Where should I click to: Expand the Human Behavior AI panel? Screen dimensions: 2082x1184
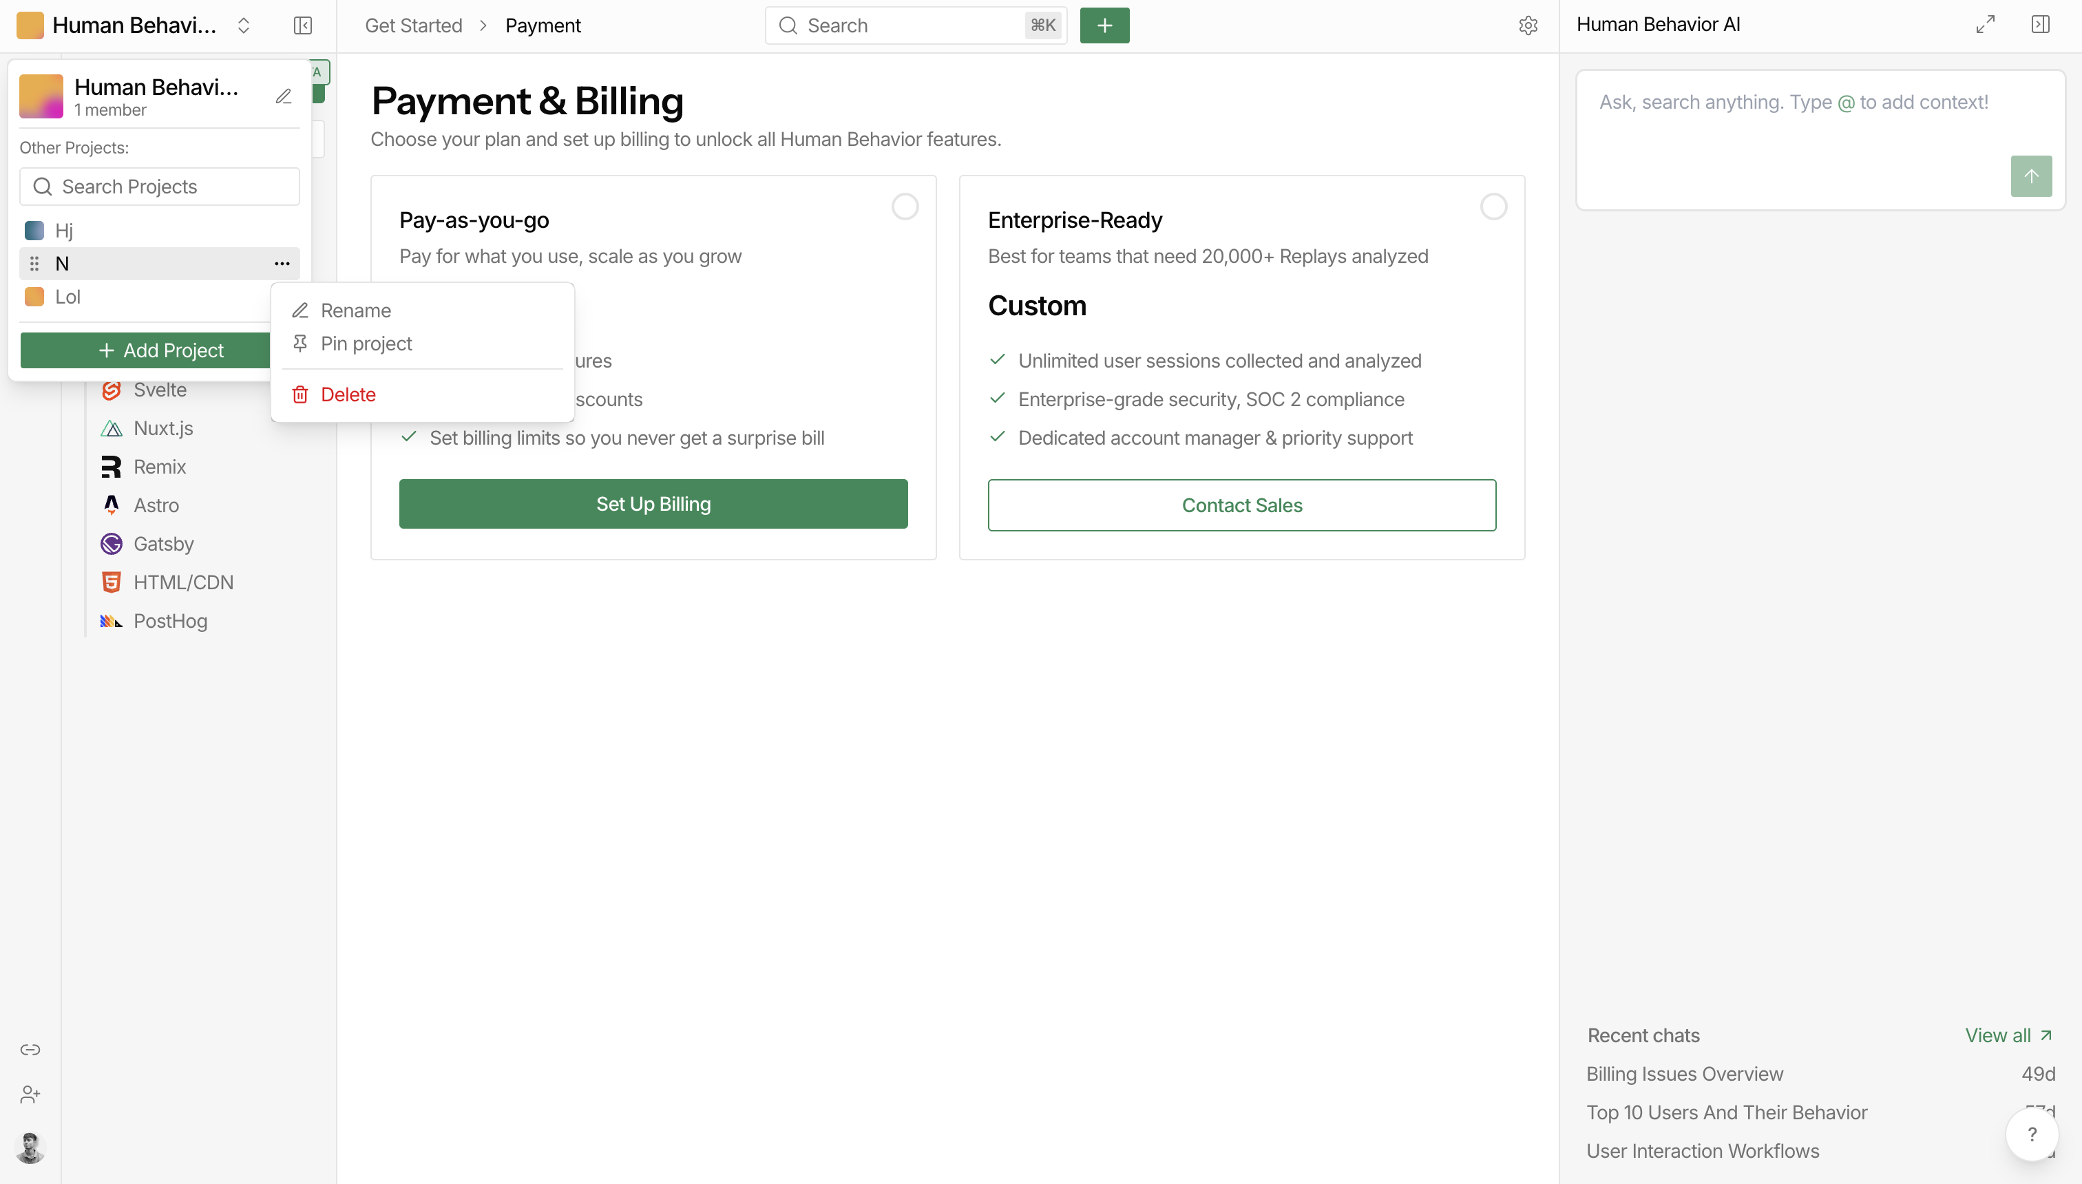click(1985, 24)
